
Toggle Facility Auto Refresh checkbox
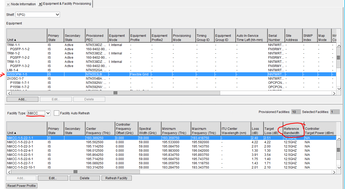click(56, 113)
